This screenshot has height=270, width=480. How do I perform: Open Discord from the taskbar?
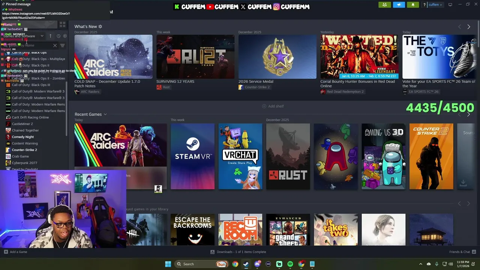coord(257,264)
